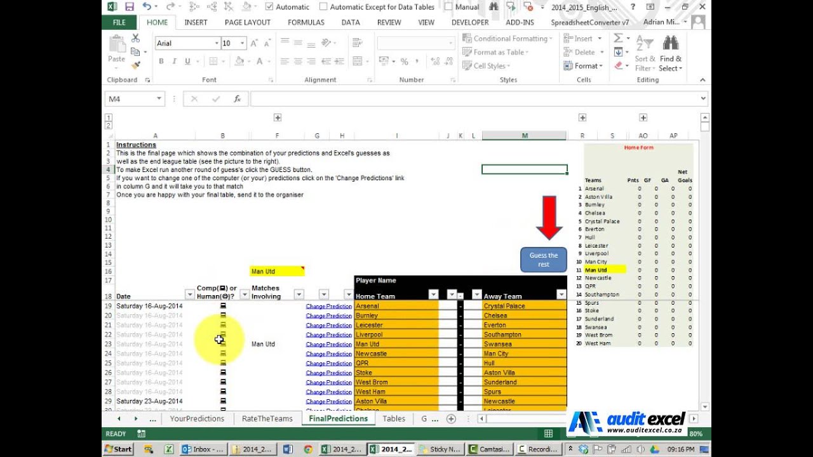This screenshot has height=457, width=813.
Task: Click the Paste clipboard icon
Action: click(x=117, y=44)
